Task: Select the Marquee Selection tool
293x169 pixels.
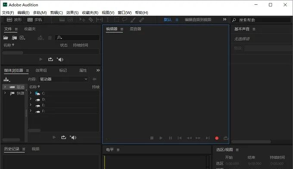Action: [116, 19]
